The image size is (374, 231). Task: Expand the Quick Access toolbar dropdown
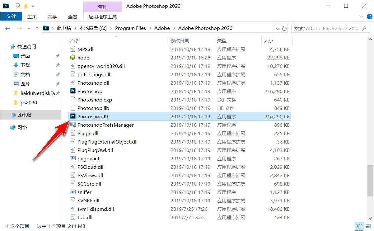32,6
